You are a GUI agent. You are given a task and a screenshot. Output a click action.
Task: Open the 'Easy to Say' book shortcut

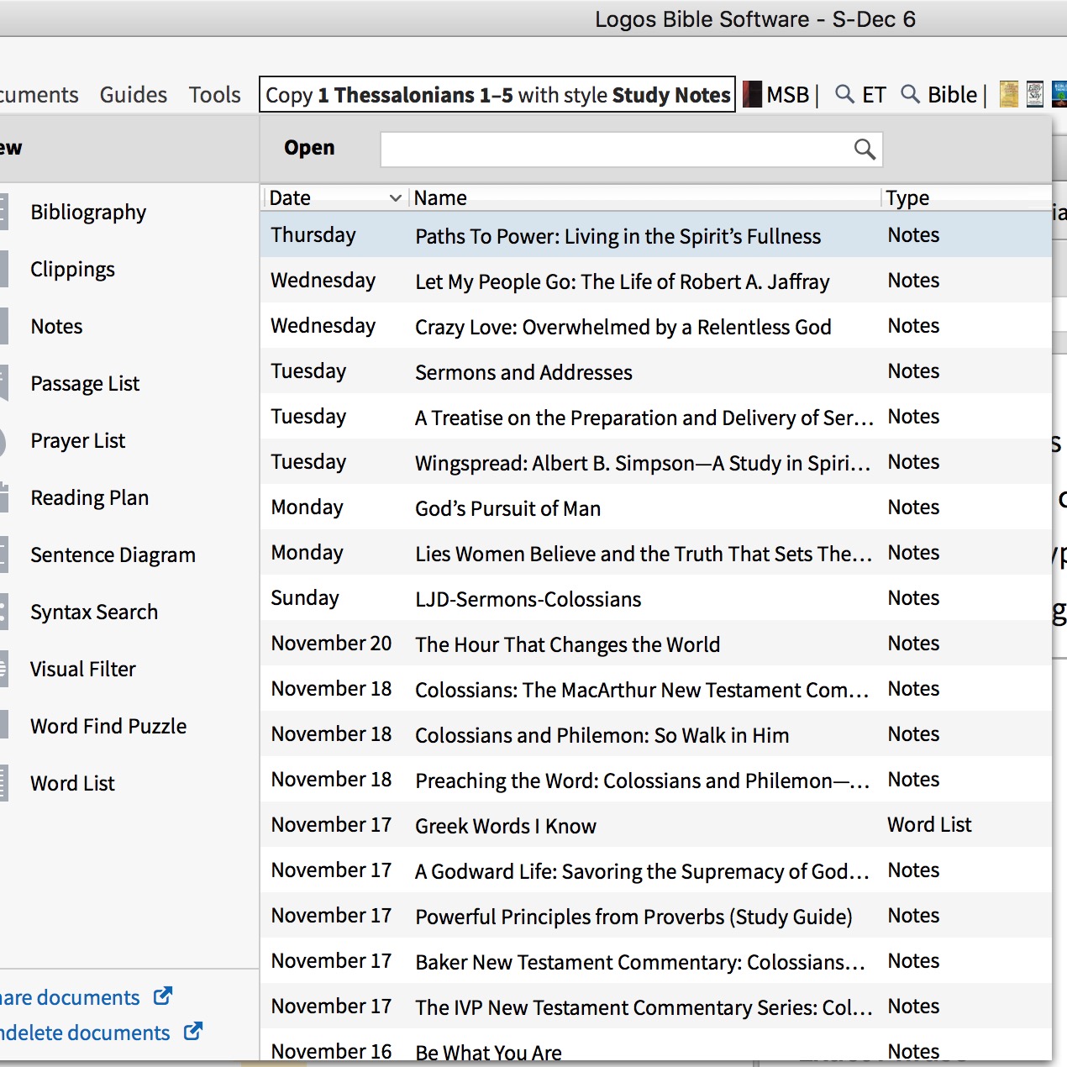pyautogui.click(x=1035, y=94)
